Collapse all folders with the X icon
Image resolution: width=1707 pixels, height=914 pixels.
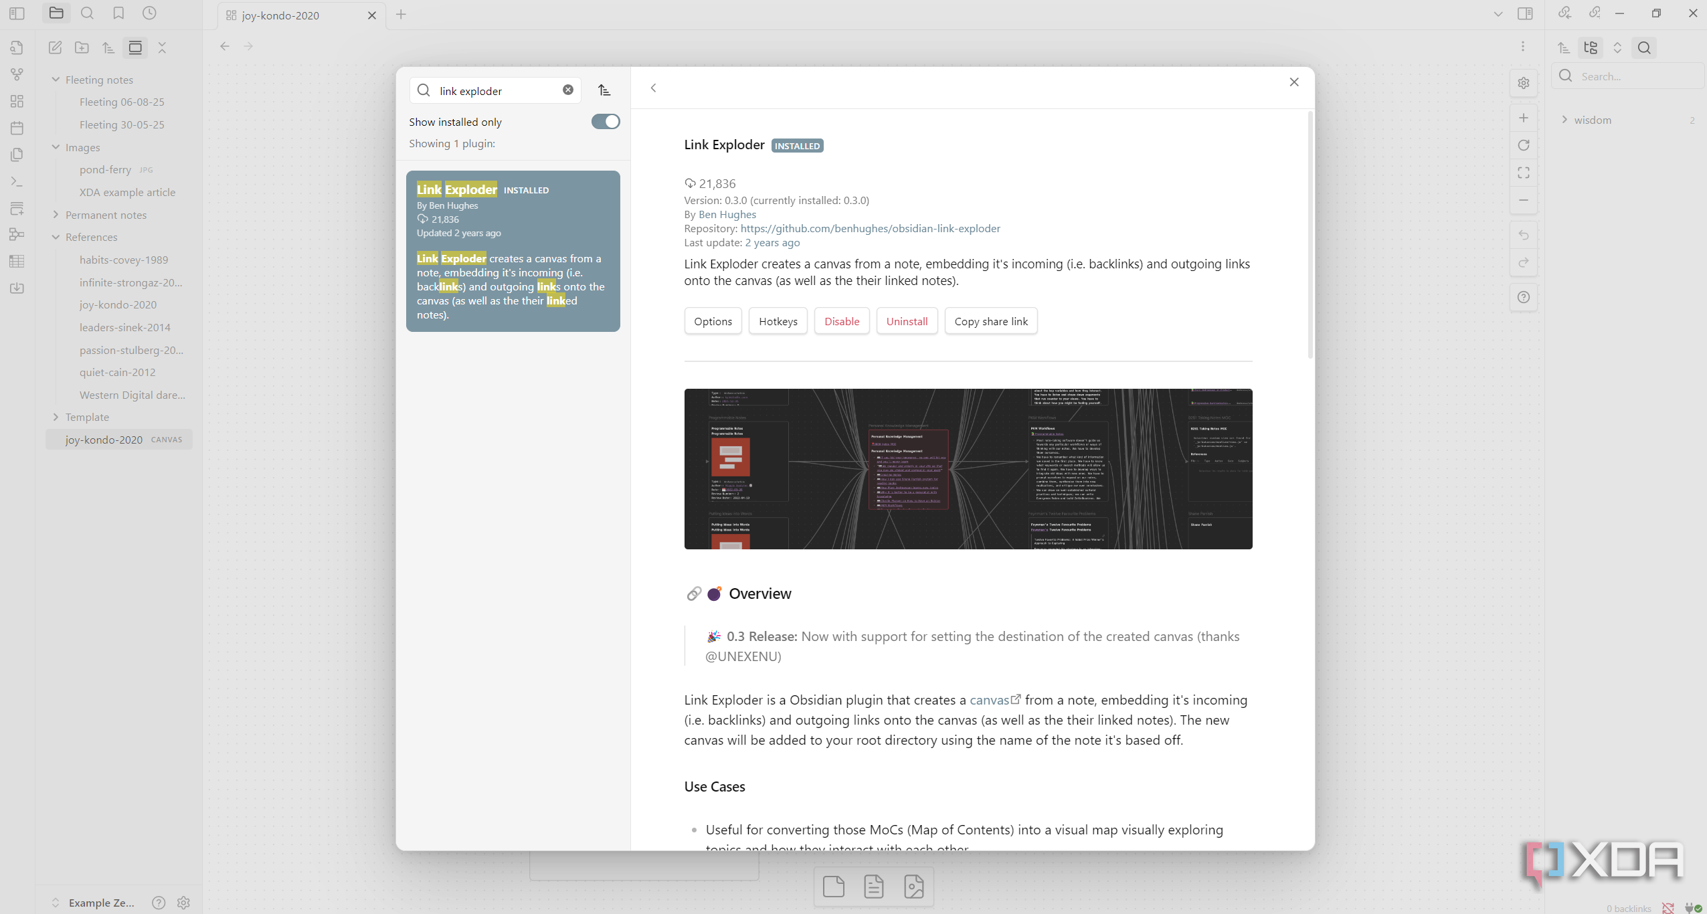(x=162, y=48)
